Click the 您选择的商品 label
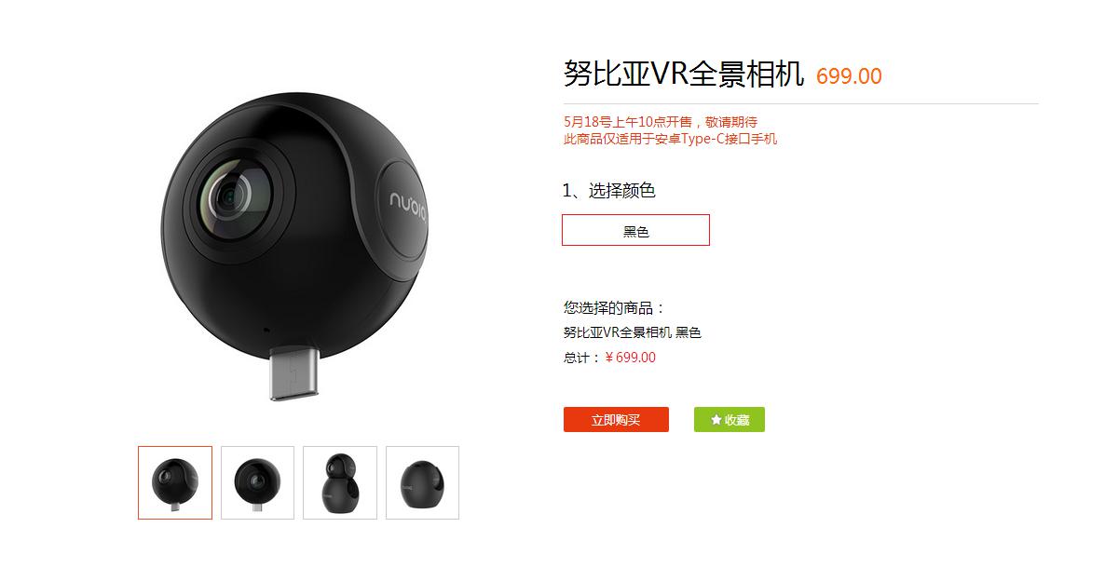Viewport: 1105px width, 568px height. pyautogui.click(x=614, y=308)
